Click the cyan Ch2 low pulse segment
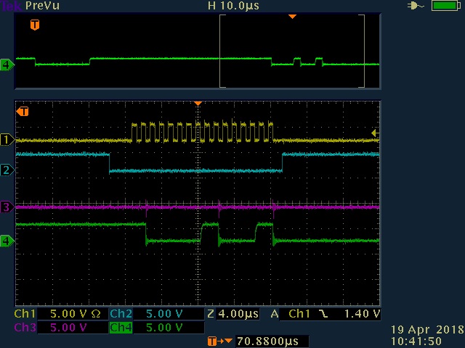Viewport: 465px width, 348px height. coord(195,171)
